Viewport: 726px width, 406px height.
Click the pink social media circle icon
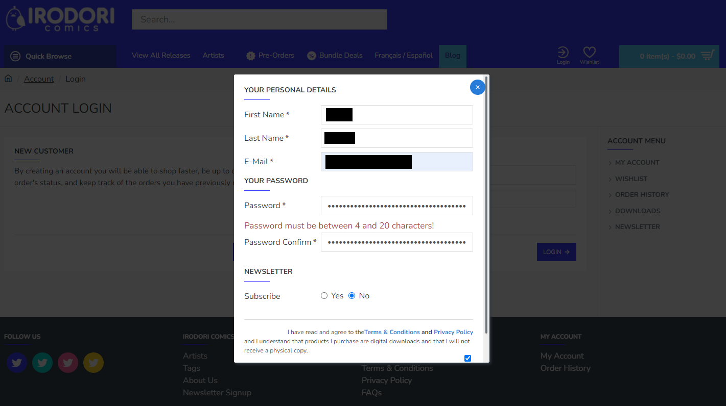coord(68,363)
